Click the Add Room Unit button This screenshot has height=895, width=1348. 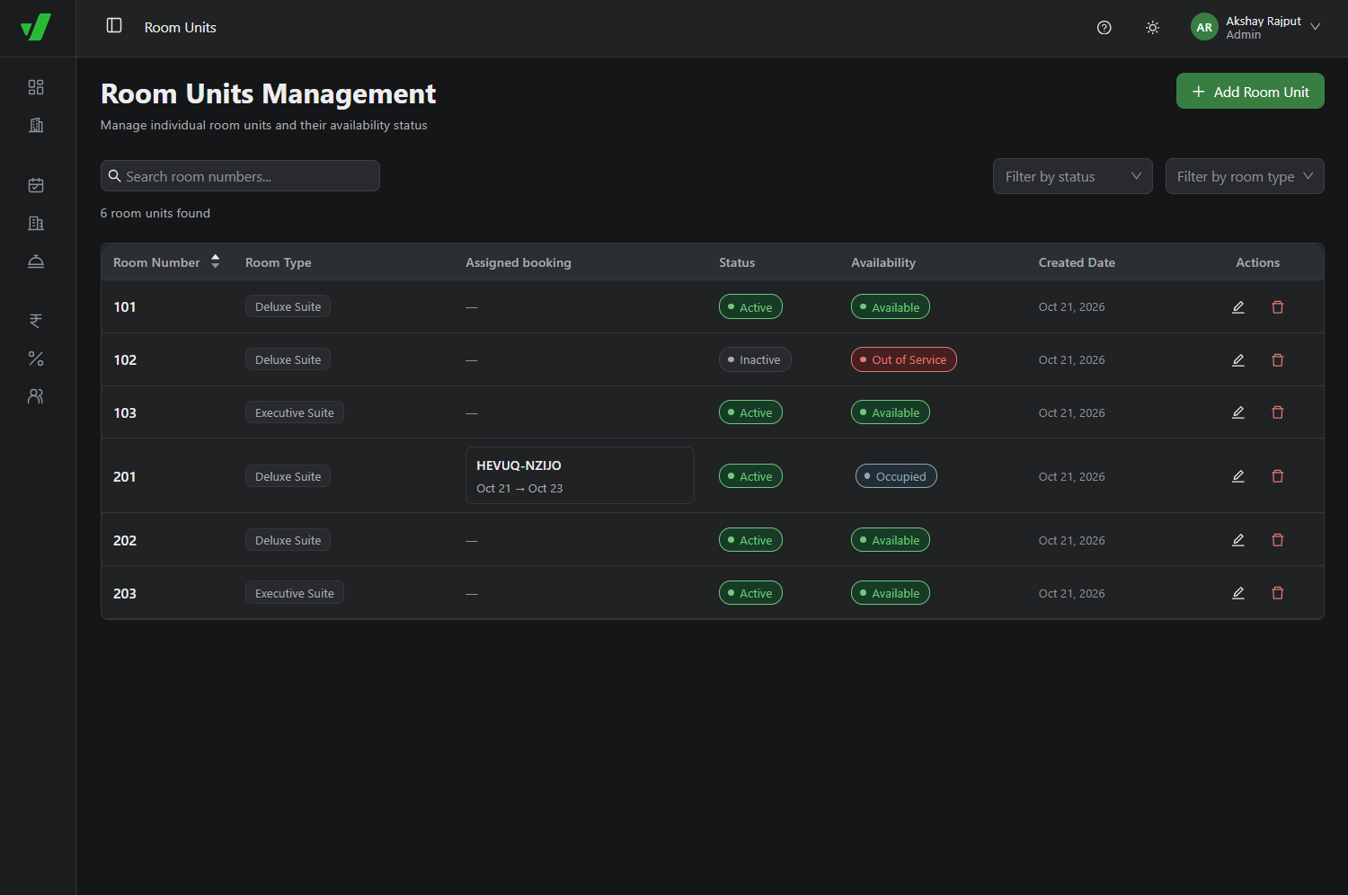pos(1250,91)
